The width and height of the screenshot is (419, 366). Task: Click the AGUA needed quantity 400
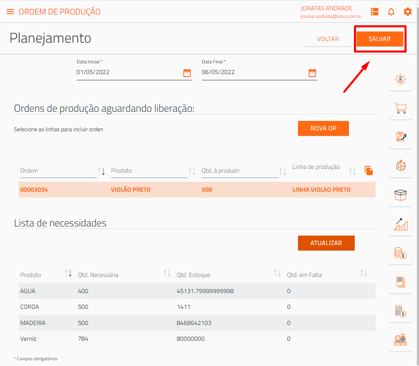click(x=83, y=291)
